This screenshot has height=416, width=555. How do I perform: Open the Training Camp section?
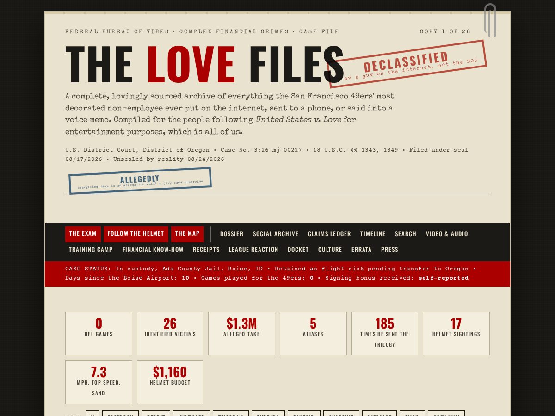coord(91,250)
